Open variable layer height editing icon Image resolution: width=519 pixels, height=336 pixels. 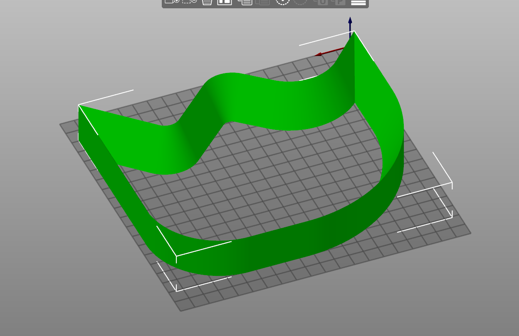358,2
